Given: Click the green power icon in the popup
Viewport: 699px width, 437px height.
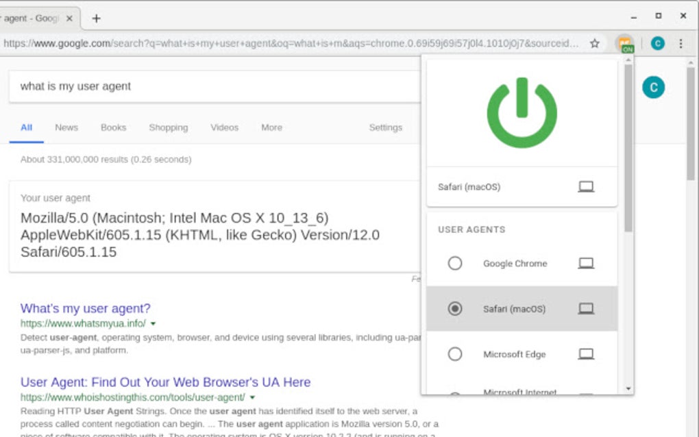Looking at the screenshot, I should (522, 111).
